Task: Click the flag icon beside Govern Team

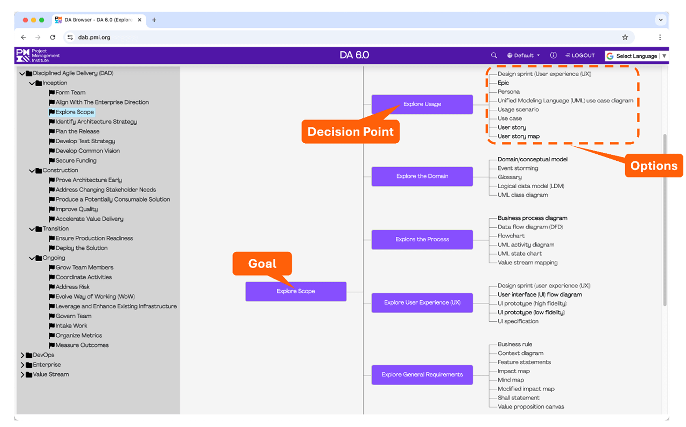Action: pos(52,316)
